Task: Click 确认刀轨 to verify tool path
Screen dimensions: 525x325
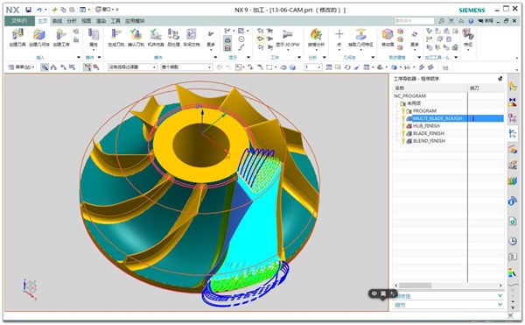Action: (x=136, y=37)
